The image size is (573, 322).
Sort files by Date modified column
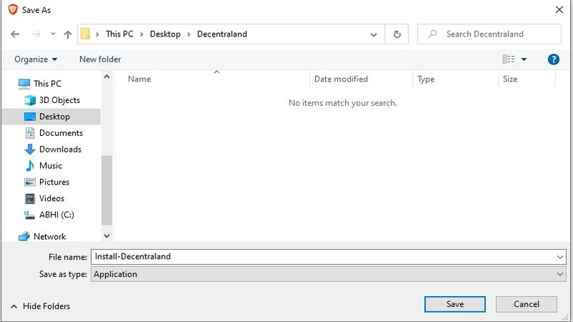341,79
